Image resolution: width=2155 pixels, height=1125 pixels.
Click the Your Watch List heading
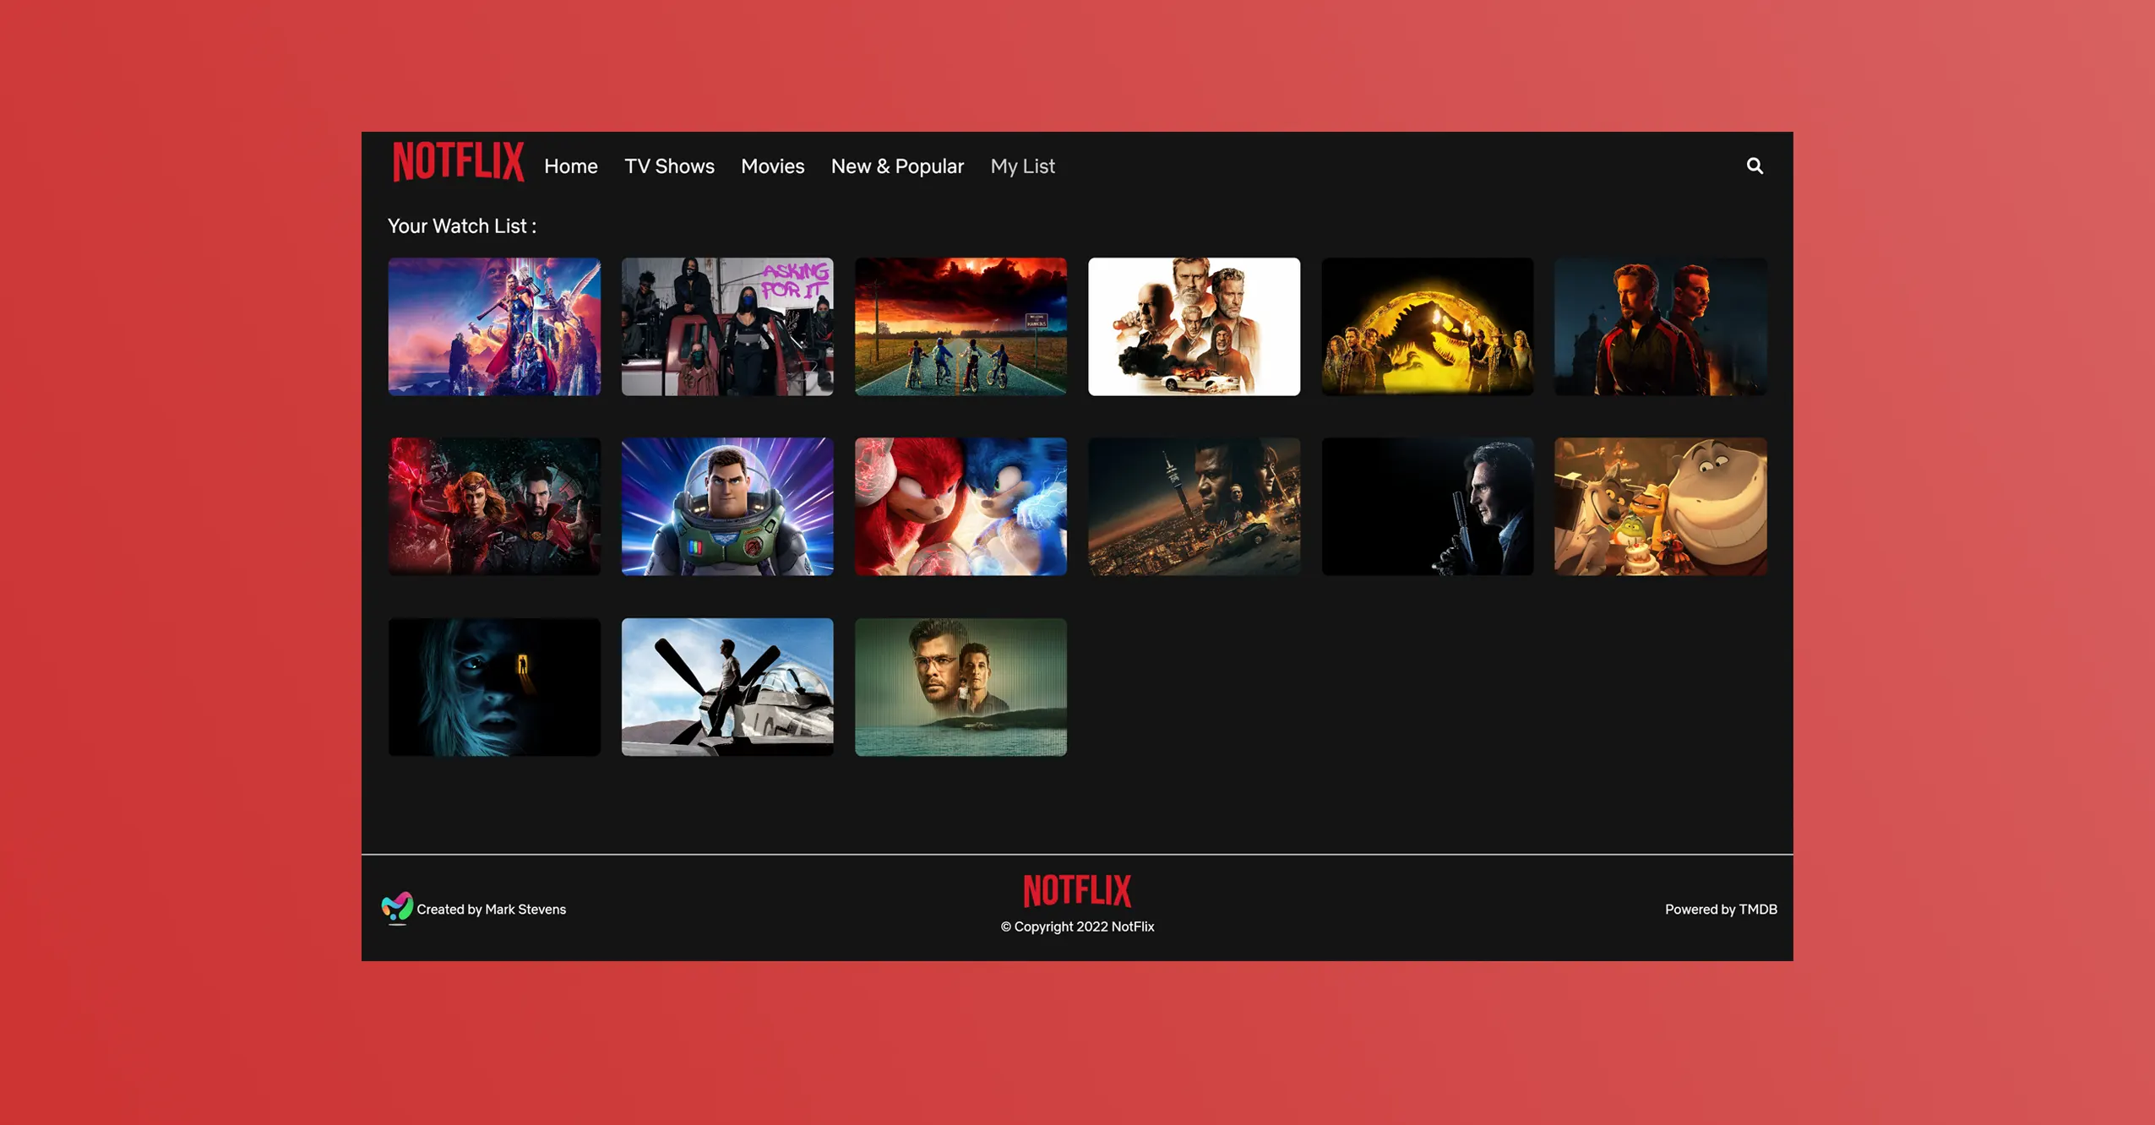(461, 226)
